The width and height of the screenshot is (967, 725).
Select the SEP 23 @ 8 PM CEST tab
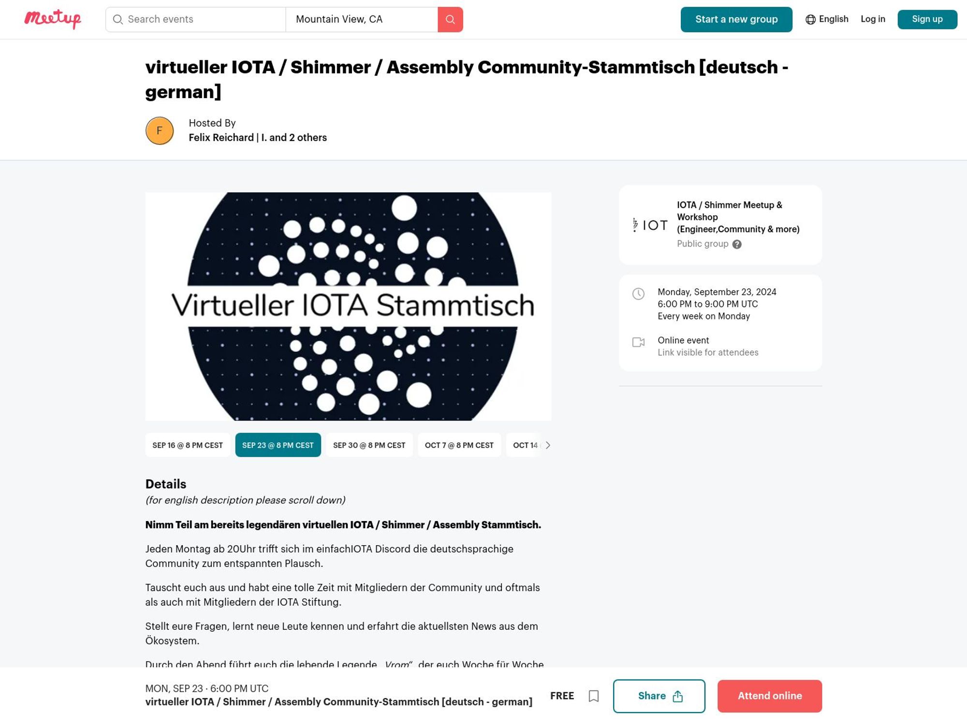click(x=278, y=445)
